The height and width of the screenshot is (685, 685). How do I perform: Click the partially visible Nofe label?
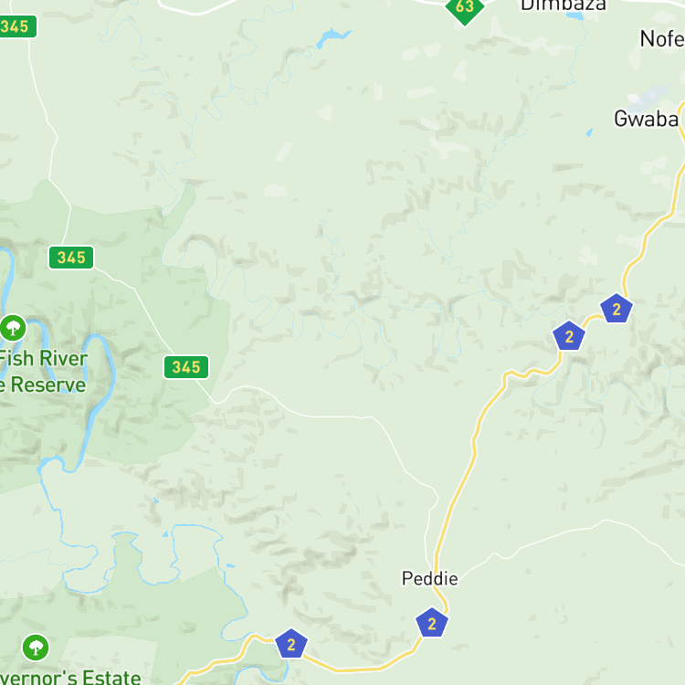[662, 39]
